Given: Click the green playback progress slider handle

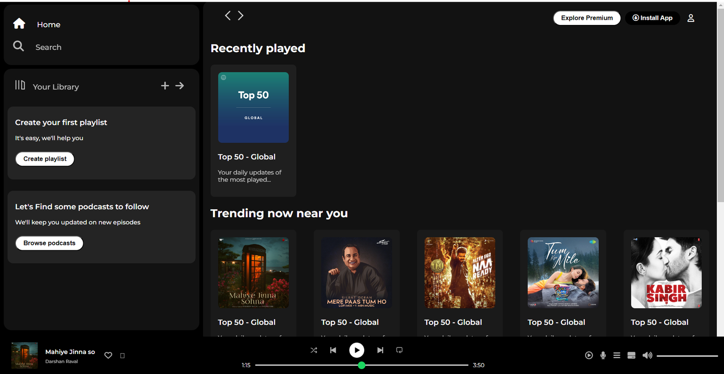Looking at the screenshot, I should point(362,365).
